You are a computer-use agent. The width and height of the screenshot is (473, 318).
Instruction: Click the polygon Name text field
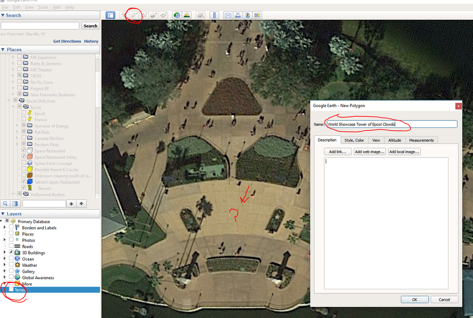click(x=391, y=124)
